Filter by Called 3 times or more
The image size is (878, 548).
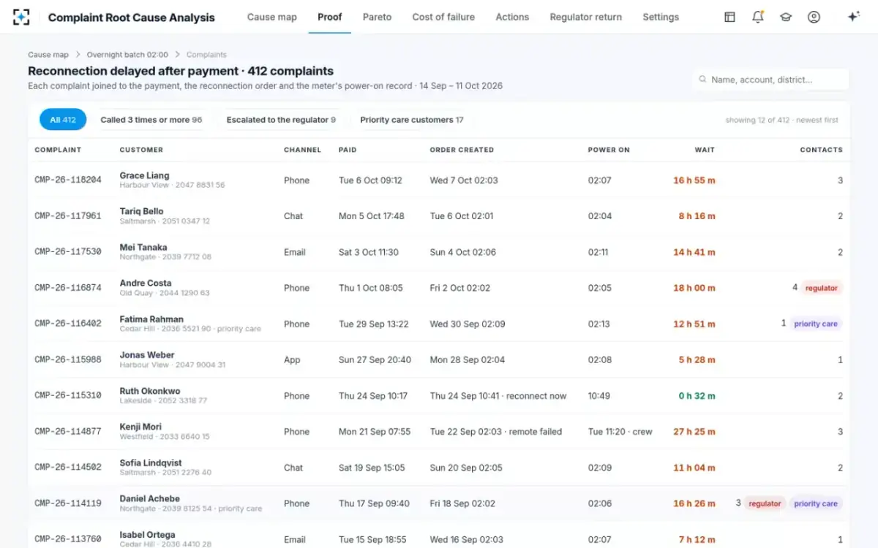(151, 120)
